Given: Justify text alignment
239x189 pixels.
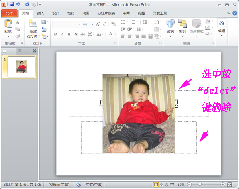Looking at the screenshot, I should (x=143, y=36).
